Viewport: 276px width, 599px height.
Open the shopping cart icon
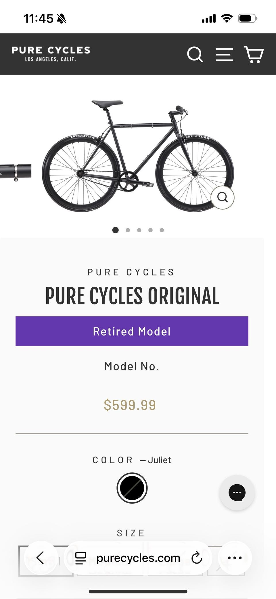point(254,54)
